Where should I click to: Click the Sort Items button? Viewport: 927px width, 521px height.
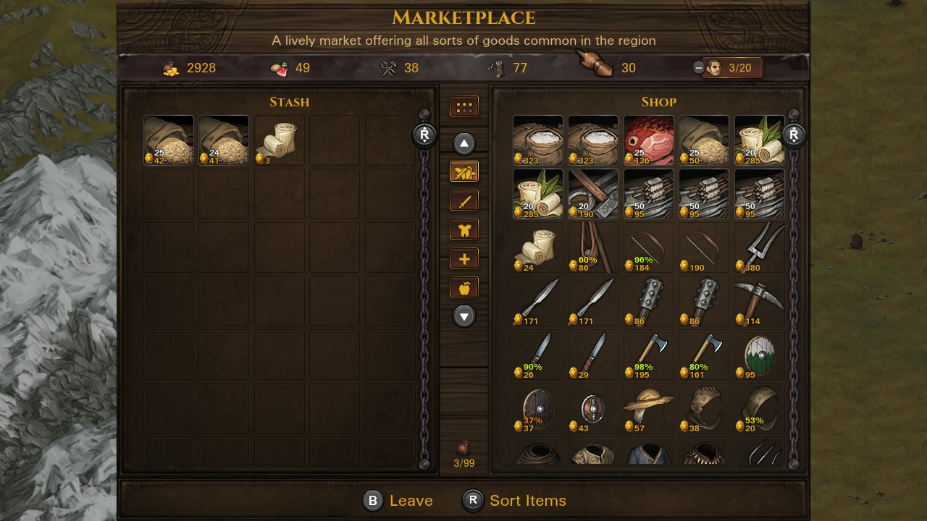(514, 501)
